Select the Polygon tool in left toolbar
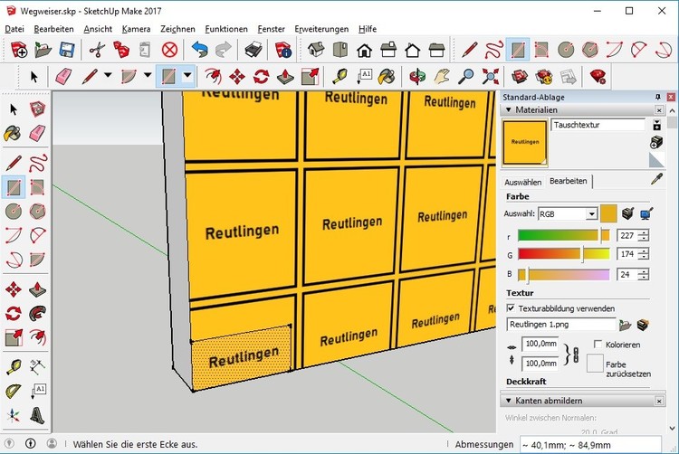The width and height of the screenshot is (679, 454). [38, 212]
